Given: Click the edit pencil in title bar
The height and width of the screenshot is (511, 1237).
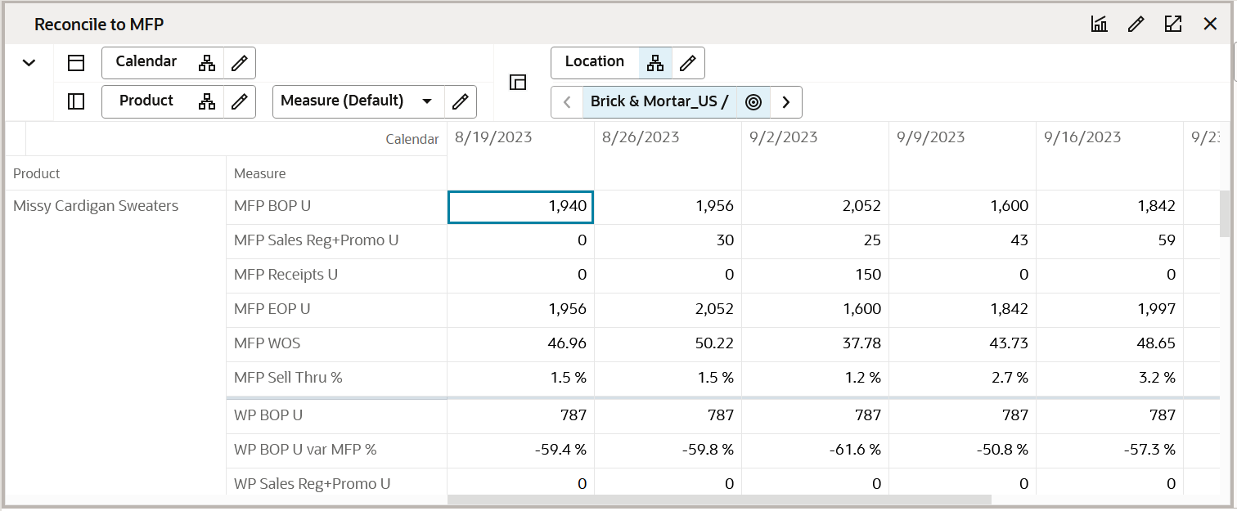Looking at the screenshot, I should click(x=1136, y=25).
